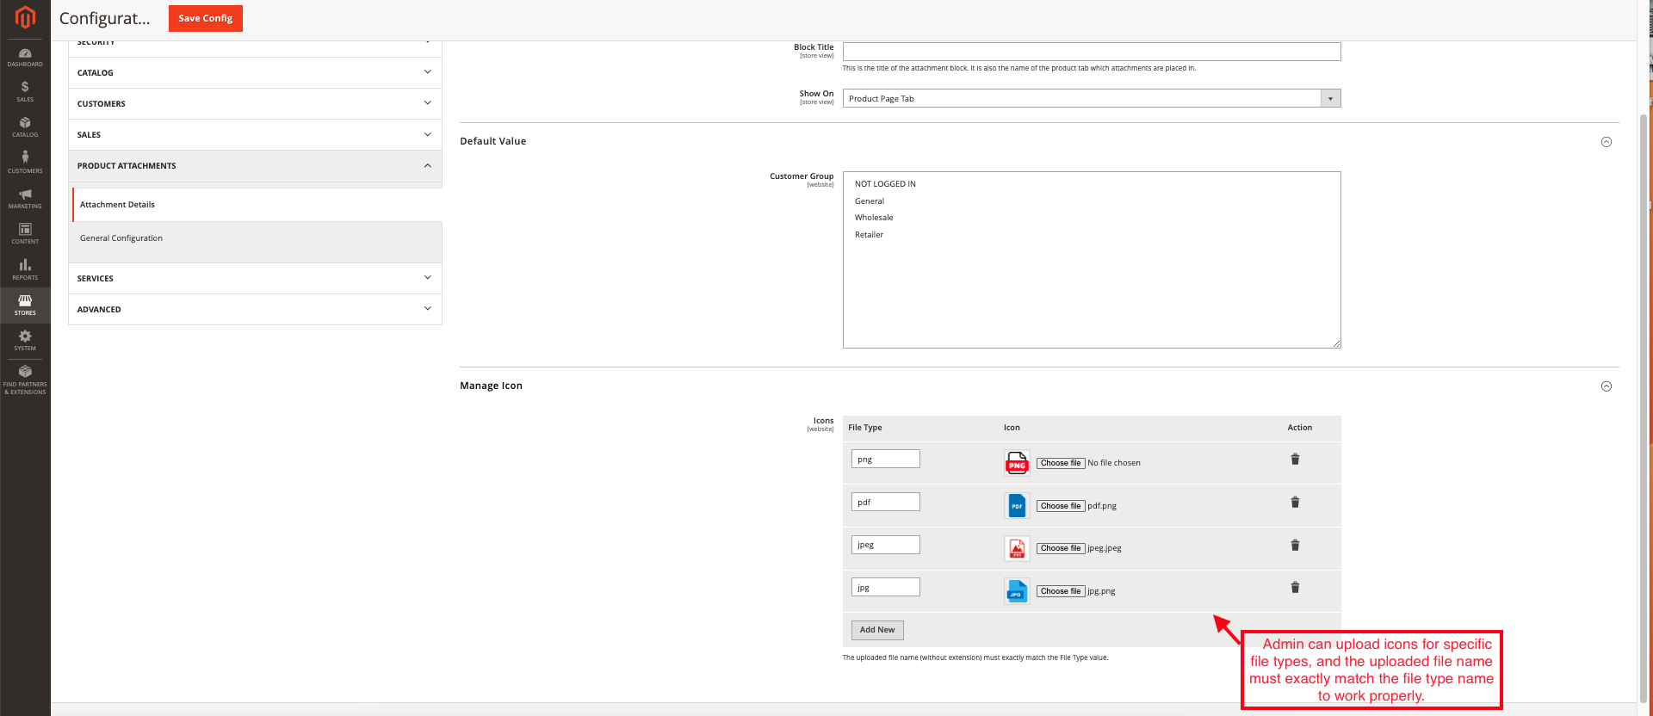Click the Action column header
The width and height of the screenshot is (1653, 716).
coord(1299,428)
